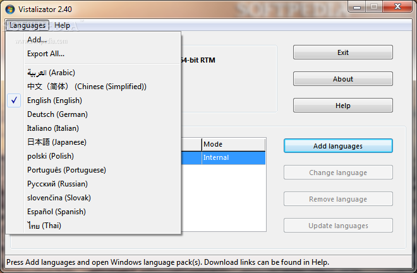Click the Vistalizator title bar icon
417x273 pixels.
10,9
